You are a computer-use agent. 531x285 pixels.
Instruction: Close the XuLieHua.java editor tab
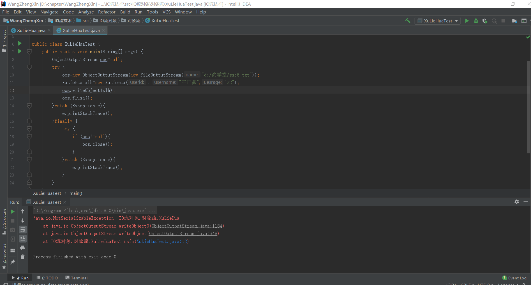49,30
